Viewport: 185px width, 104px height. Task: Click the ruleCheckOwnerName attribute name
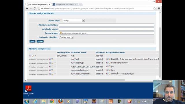pyautogui.click(x=81, y=74)
